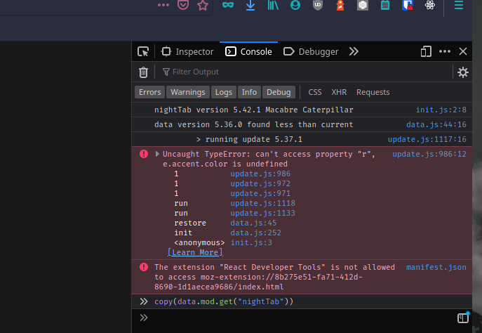
Task: Click the React Developer Tools error icon
Action: (x=144, y=267)
